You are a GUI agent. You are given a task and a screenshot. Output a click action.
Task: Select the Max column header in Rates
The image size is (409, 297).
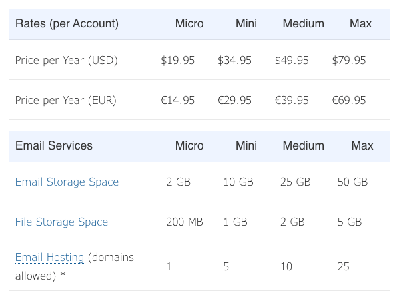click(x=360, y=23)
